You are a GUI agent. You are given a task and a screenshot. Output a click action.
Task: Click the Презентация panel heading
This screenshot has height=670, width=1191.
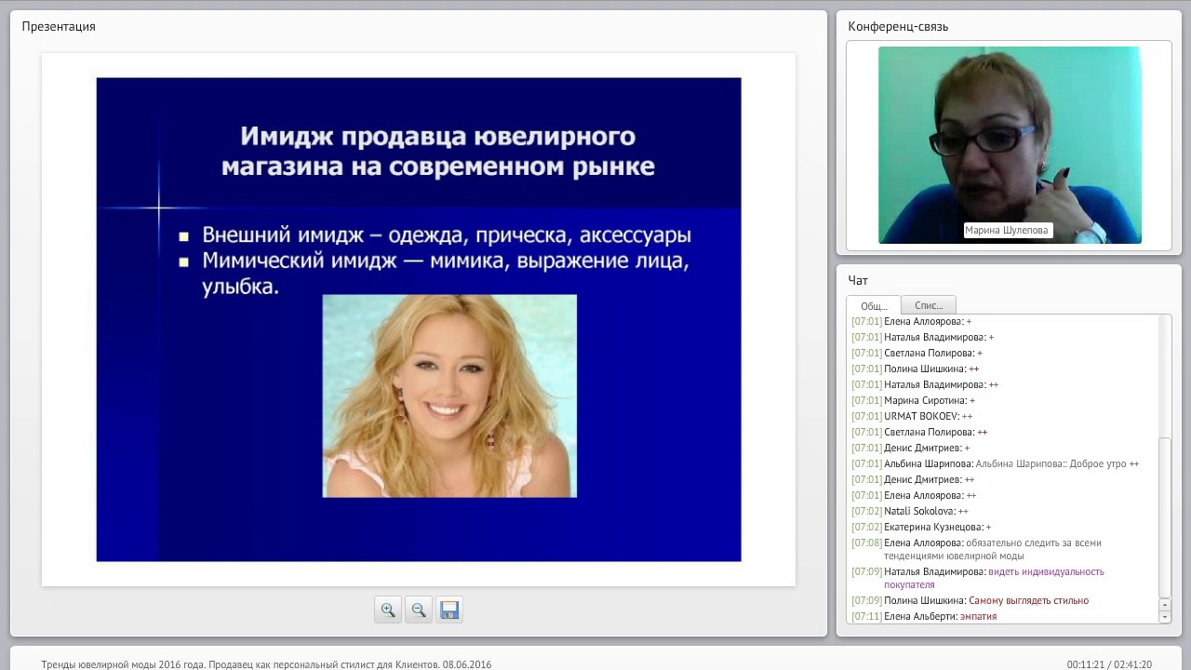click(59, 26)
